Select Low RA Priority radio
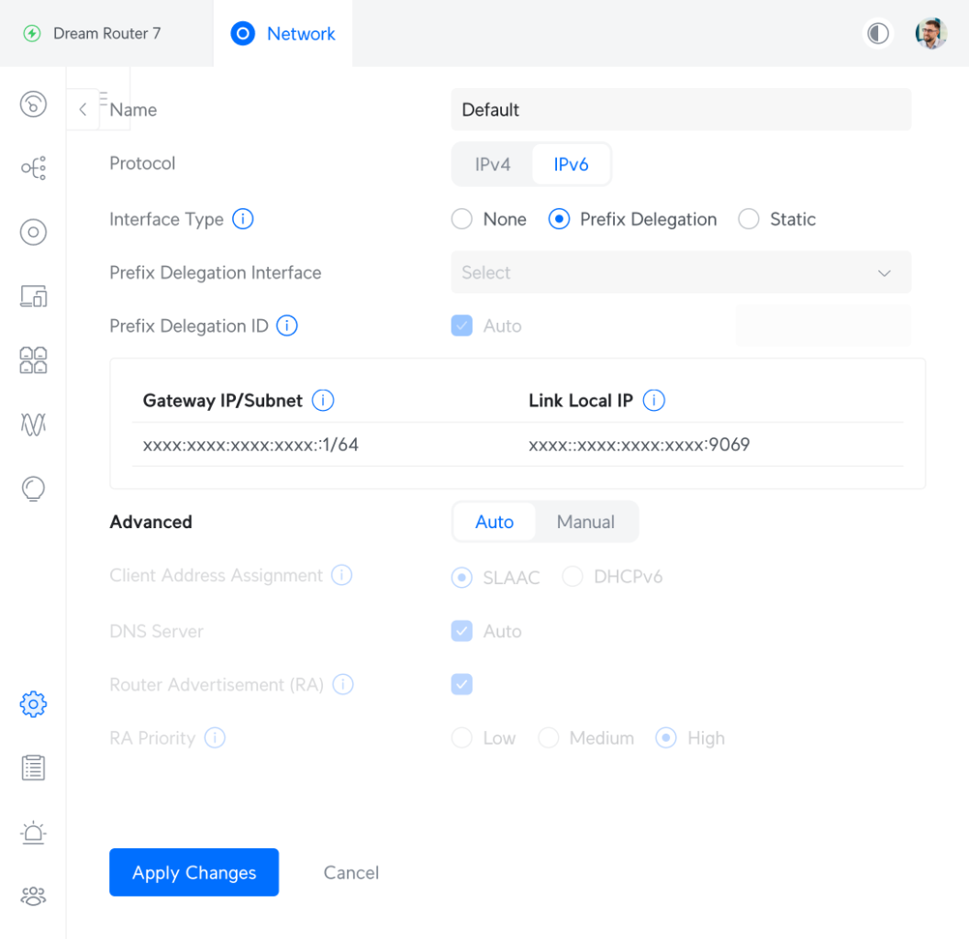Image resolution: width=969 pixels, height=939 pixels. pos(462,737)
